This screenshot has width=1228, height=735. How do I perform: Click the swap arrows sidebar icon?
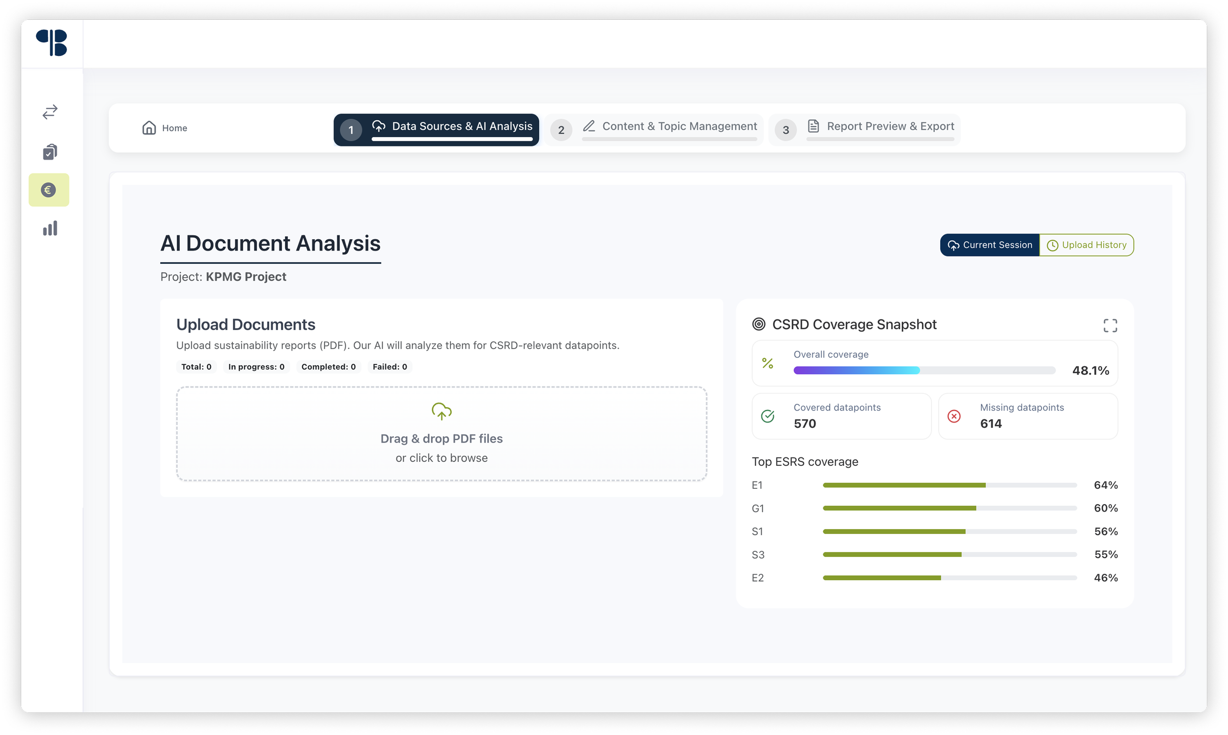[50, 112]
